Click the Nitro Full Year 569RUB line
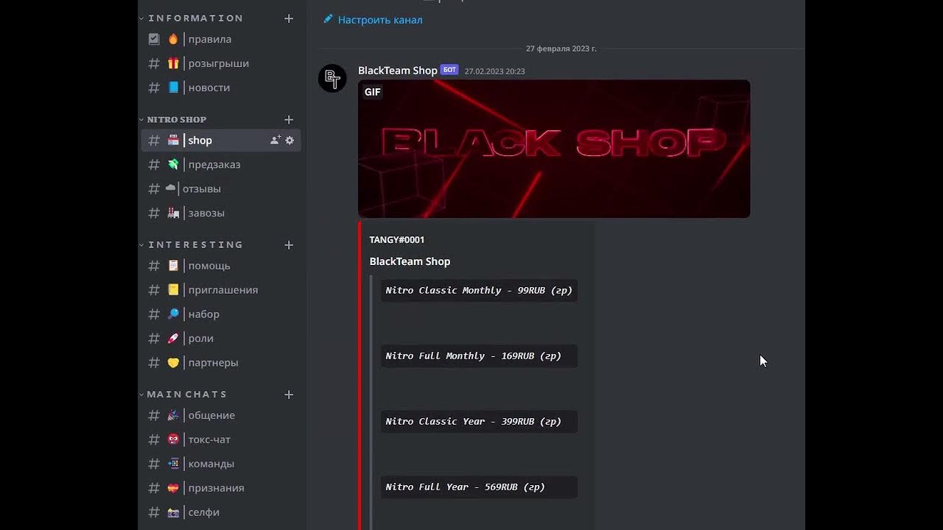Viewport: 943px width, 530px height. [479, 487]
